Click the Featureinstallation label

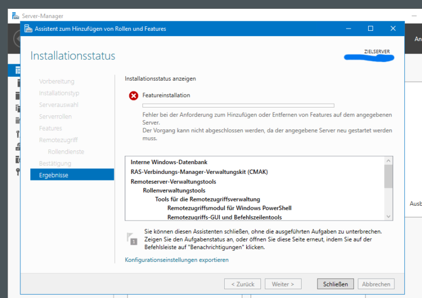point(166,95)
